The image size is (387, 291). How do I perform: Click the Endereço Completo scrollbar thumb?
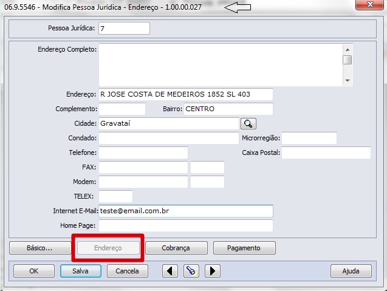tap(348, 60)
